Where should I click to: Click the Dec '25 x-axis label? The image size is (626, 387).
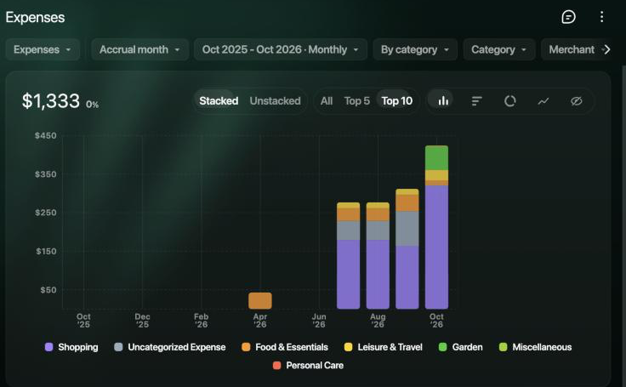[x=142, y=321]
